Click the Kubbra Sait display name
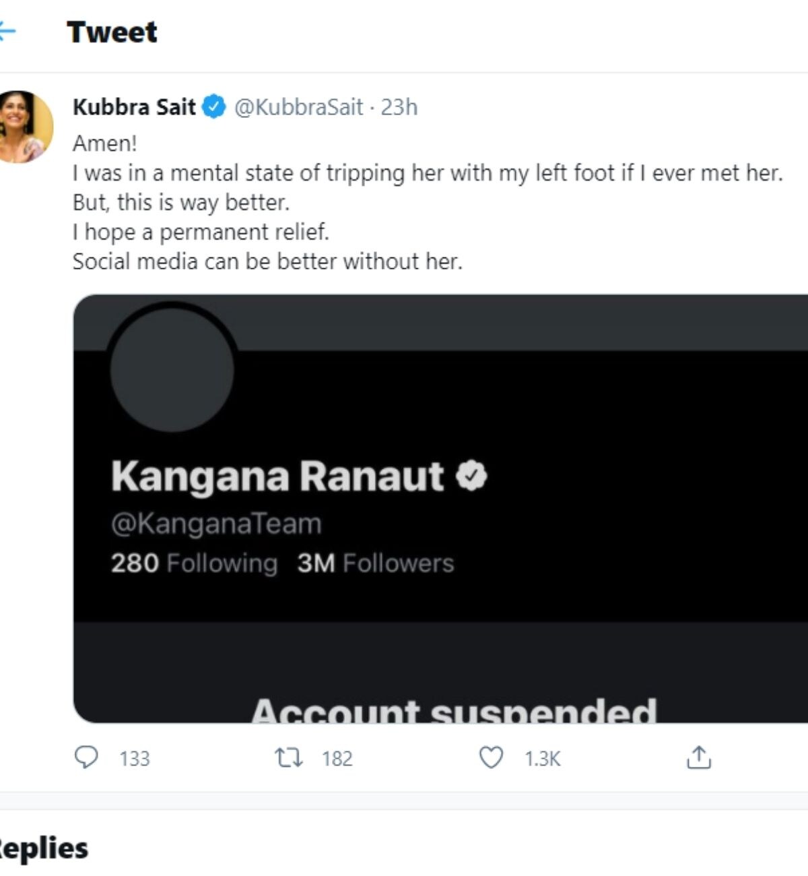Screen dimensions: 808x876 tap(134, 106)
